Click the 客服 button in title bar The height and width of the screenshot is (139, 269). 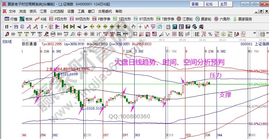[x=195, y=4]
